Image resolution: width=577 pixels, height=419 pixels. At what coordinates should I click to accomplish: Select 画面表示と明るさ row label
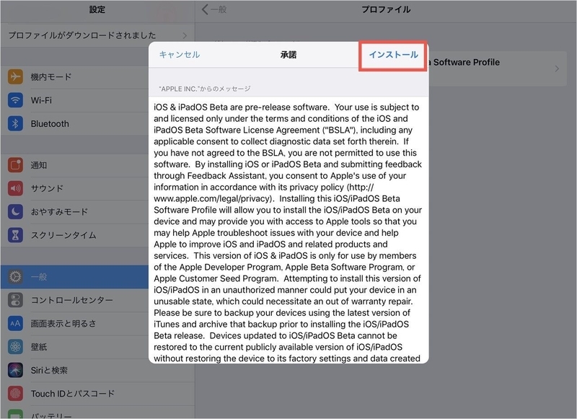click(63, 323)
